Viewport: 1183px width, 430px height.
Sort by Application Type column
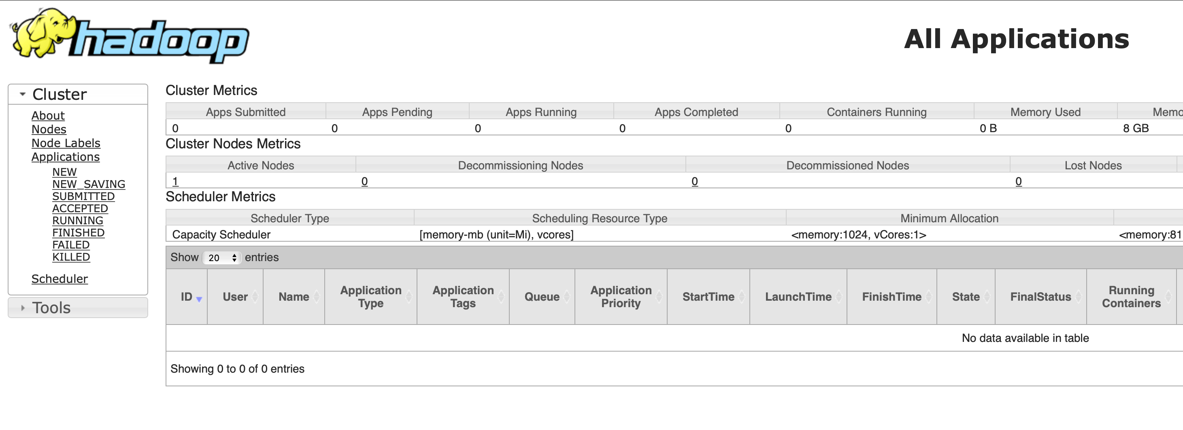(370, 297)
